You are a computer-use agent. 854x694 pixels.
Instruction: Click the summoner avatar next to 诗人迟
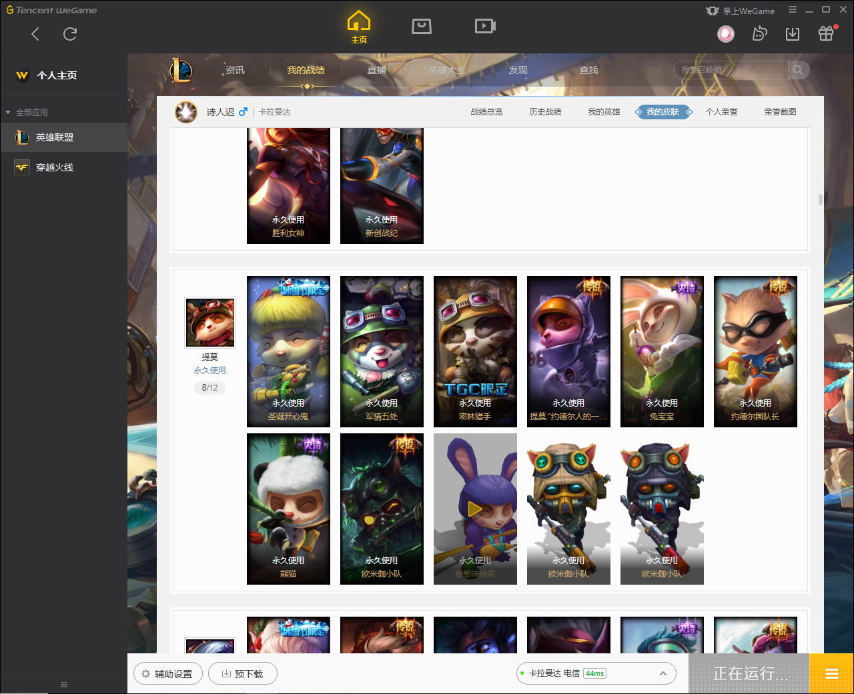(186, 112)
